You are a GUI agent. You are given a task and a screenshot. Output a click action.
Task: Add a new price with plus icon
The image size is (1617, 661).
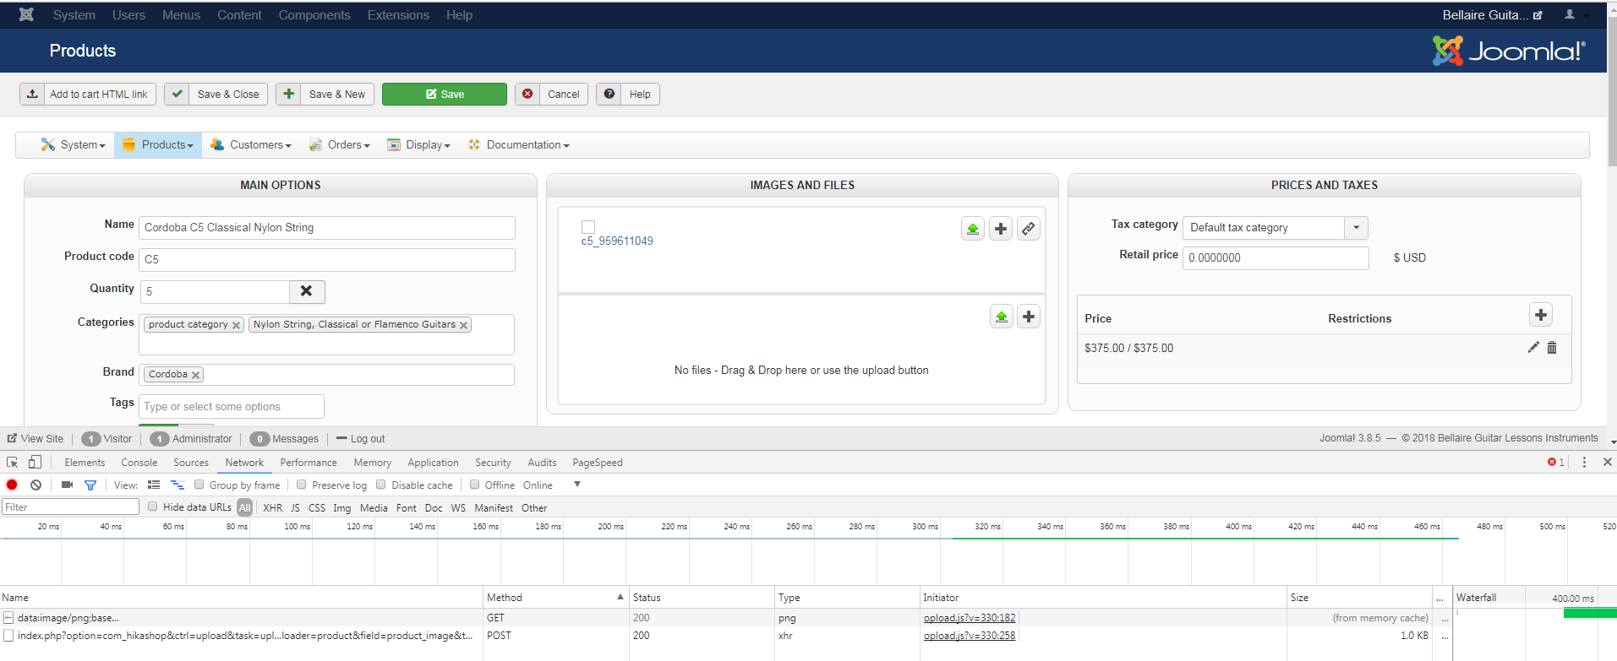click(x=1540, y=315)
